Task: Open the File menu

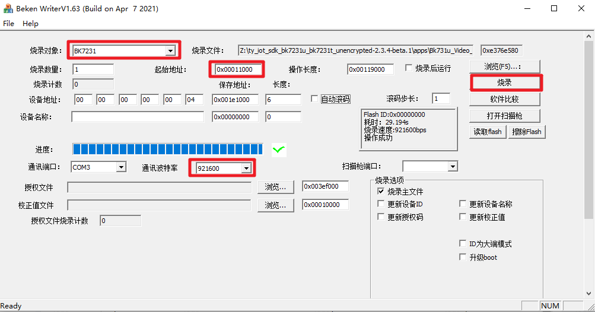Action: coord(8,24)
